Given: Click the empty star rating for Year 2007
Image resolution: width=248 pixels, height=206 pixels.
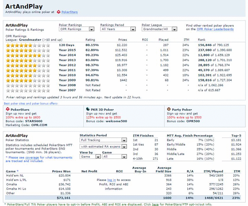Looking at the screenshot, I should [28, 91].
